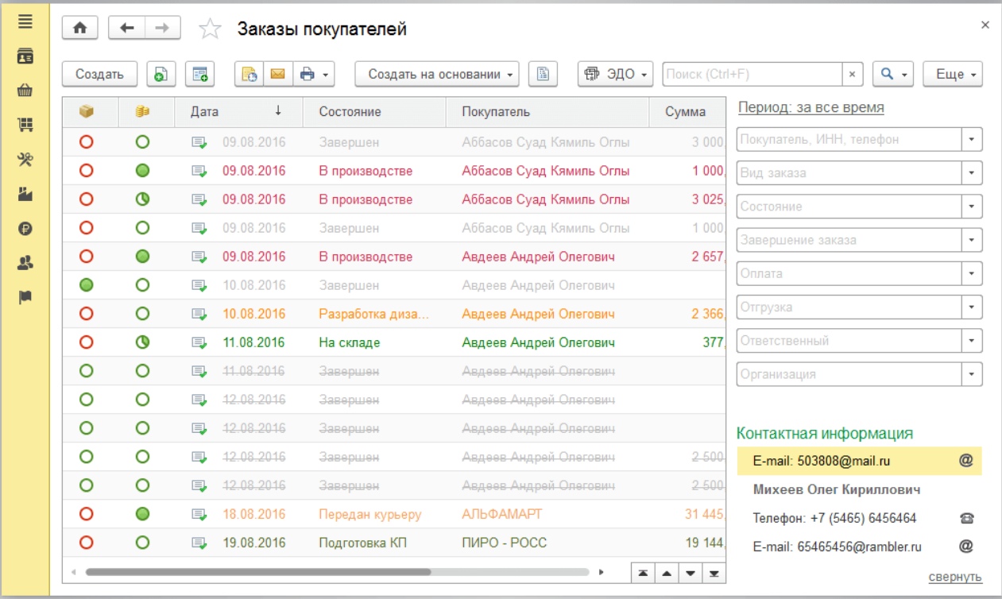The image size is (1002, 599).
Task: Add Заказы покупателей to favorites star
Action: coord(210,29)
